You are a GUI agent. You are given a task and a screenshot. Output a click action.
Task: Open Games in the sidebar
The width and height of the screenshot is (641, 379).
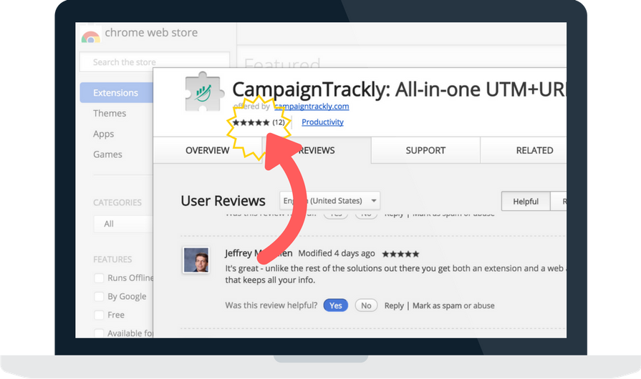pyautogui.click(x=107, y=154)
